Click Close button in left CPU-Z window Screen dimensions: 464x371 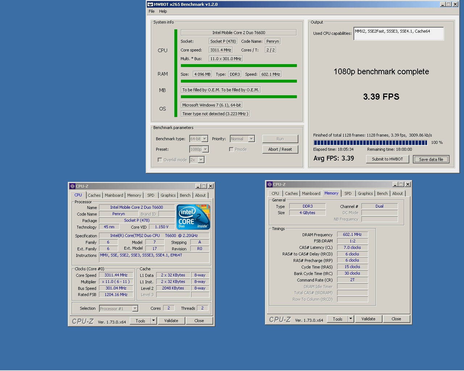click(x=199, y=321)
